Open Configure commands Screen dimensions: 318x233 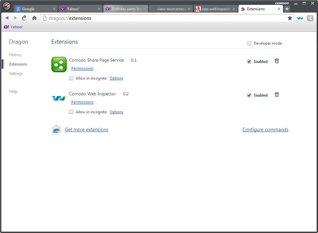point(265,129)
